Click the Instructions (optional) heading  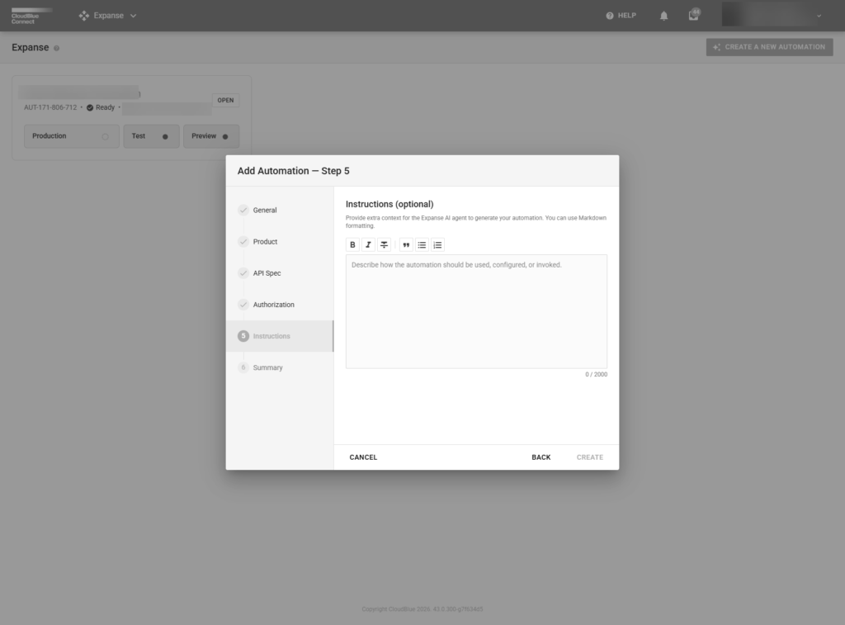coord(389,204)
